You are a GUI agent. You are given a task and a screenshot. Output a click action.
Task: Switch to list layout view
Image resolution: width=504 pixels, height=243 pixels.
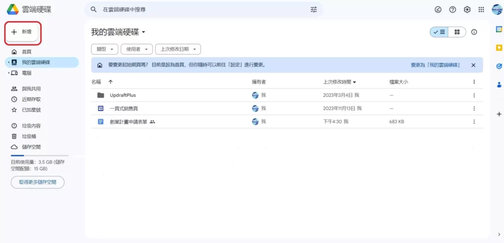439,32
